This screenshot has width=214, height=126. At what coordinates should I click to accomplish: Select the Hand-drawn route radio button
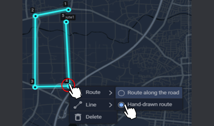click(121, 105)
